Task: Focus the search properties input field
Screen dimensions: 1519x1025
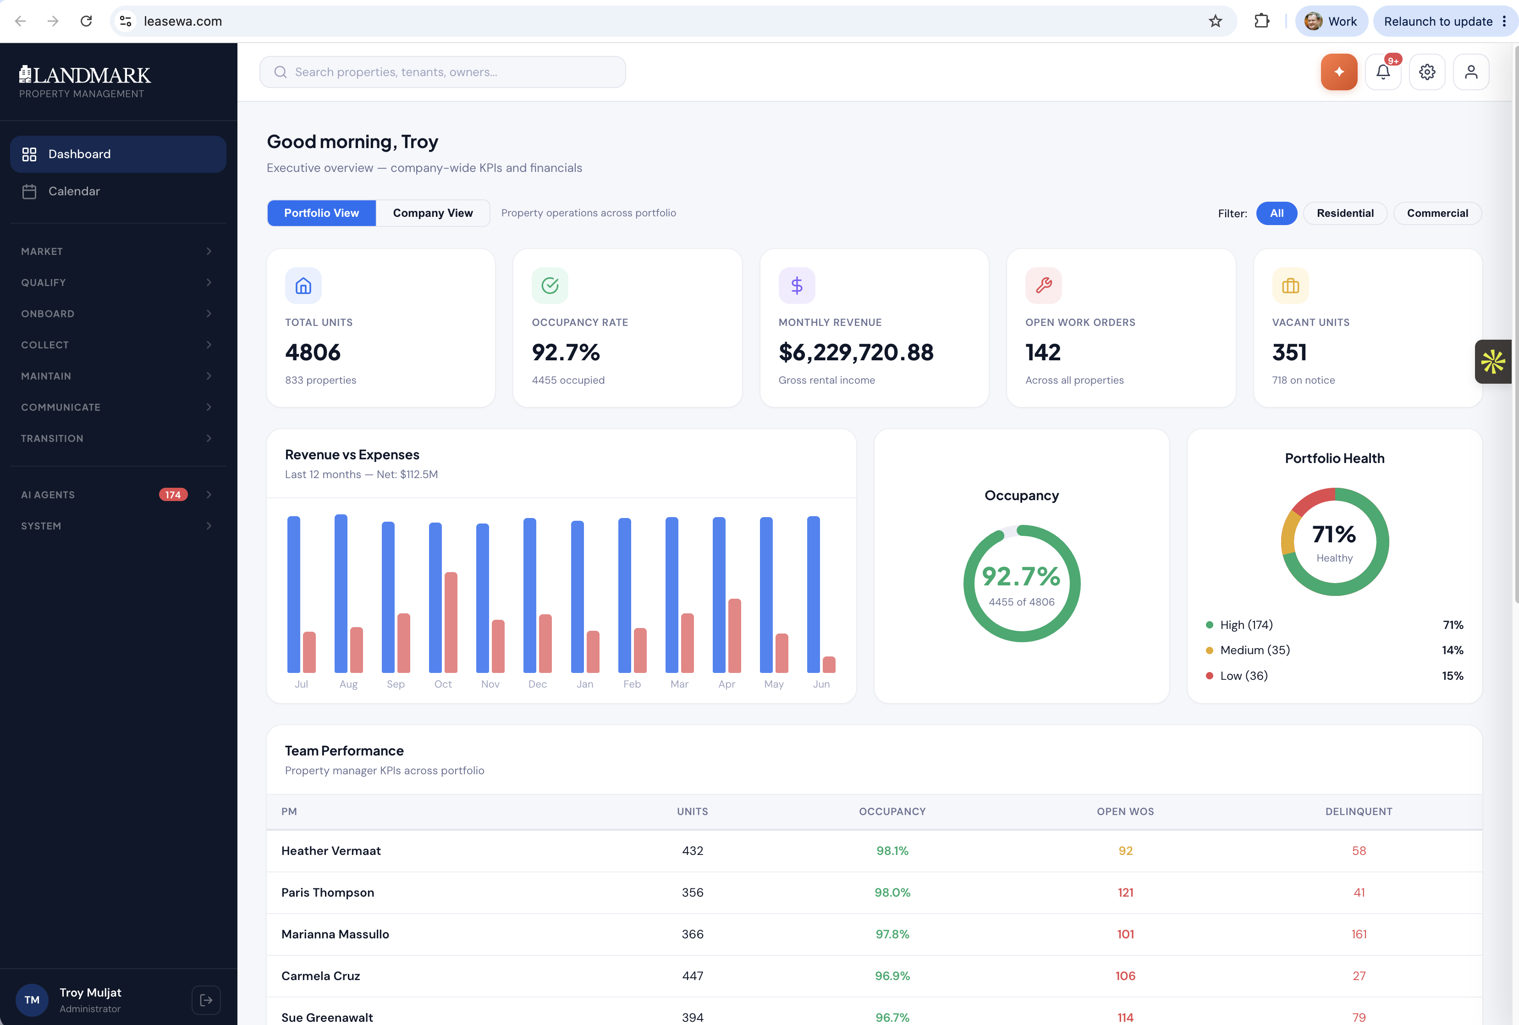Action: point(442,72)
